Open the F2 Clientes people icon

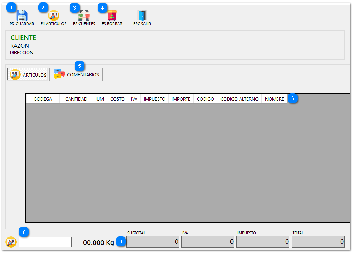pos(84,16)
